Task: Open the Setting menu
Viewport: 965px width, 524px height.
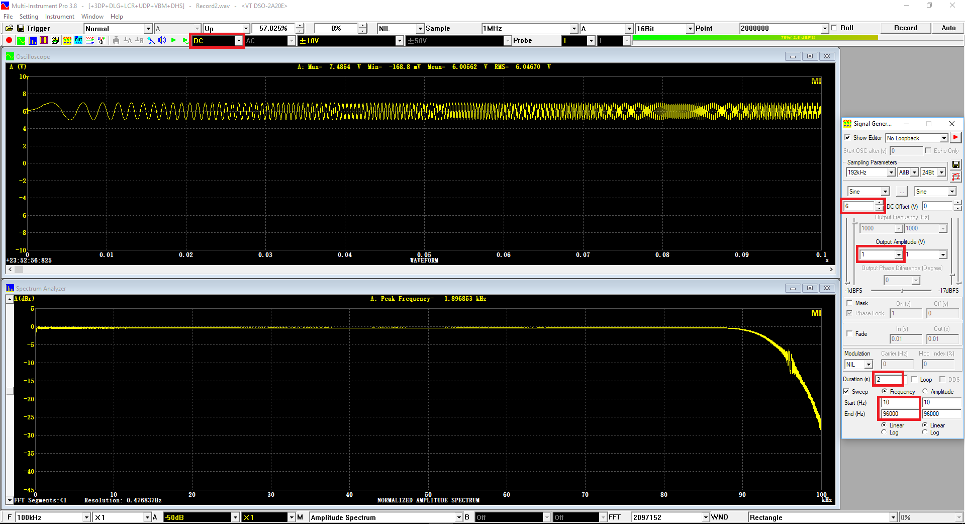Action: tap(29, 16)
